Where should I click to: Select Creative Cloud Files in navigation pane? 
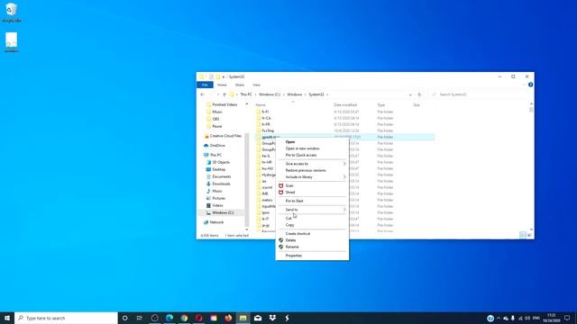click(x=225, y=136)
